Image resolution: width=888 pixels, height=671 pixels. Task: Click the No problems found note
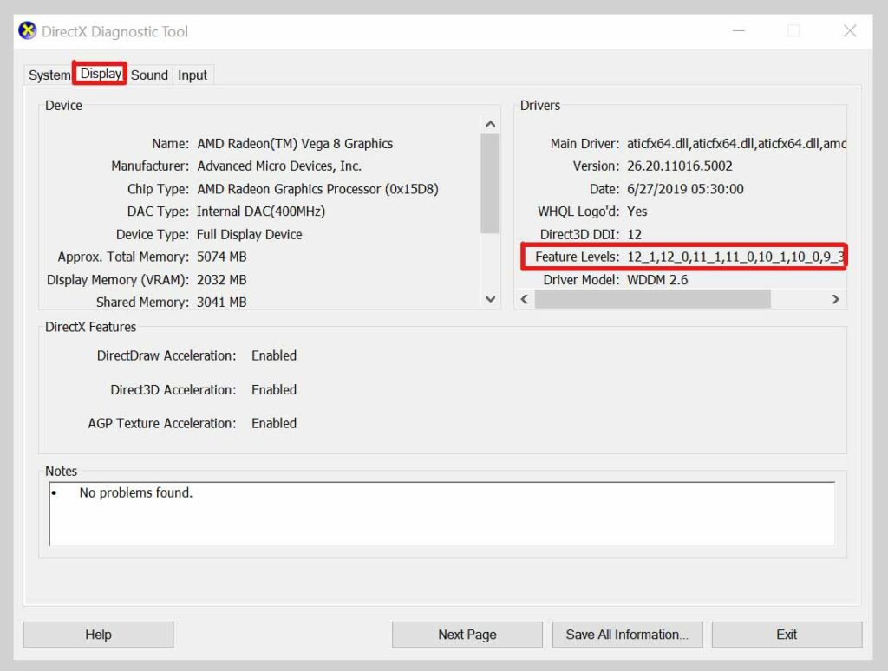click(135, 492)
